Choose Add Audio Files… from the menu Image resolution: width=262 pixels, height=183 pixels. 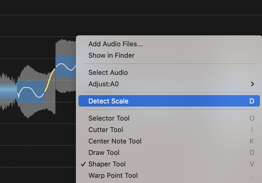click(115, 44)
